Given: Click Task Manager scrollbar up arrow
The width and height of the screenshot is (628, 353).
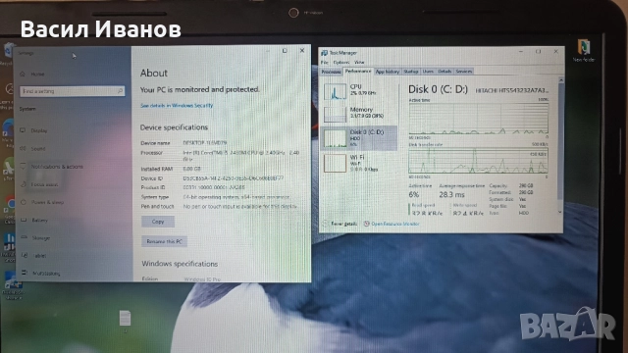Looking at the screenshot, I should click(560, 80).
